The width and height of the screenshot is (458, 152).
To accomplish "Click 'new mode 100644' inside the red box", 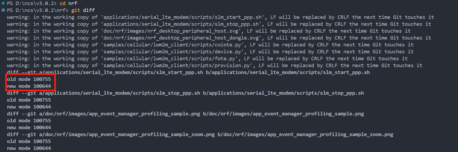I will (29, 86).
